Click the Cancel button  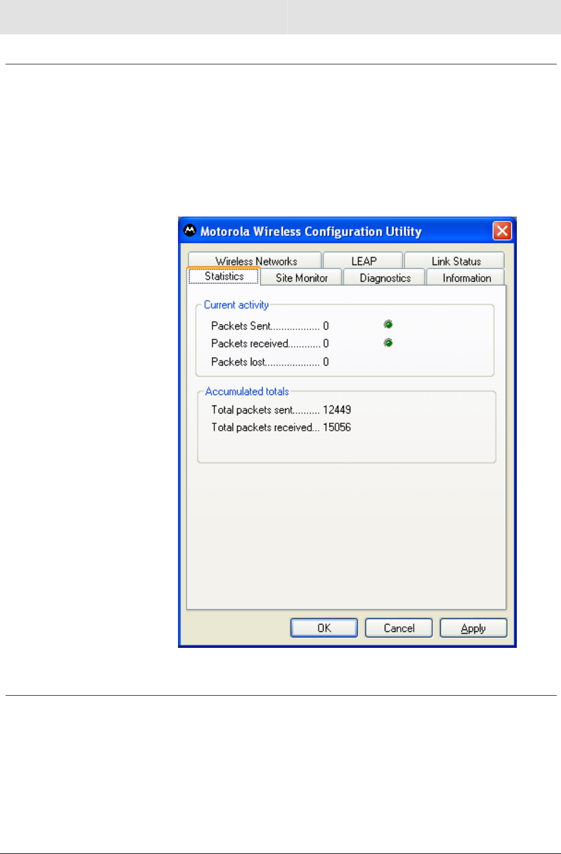click(x=399, y=628)
